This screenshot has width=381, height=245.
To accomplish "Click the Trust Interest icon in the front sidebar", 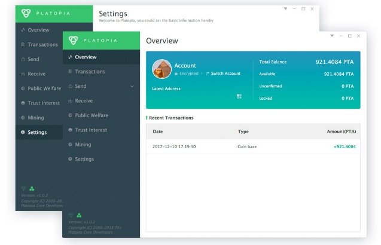I will pos(70,130).
